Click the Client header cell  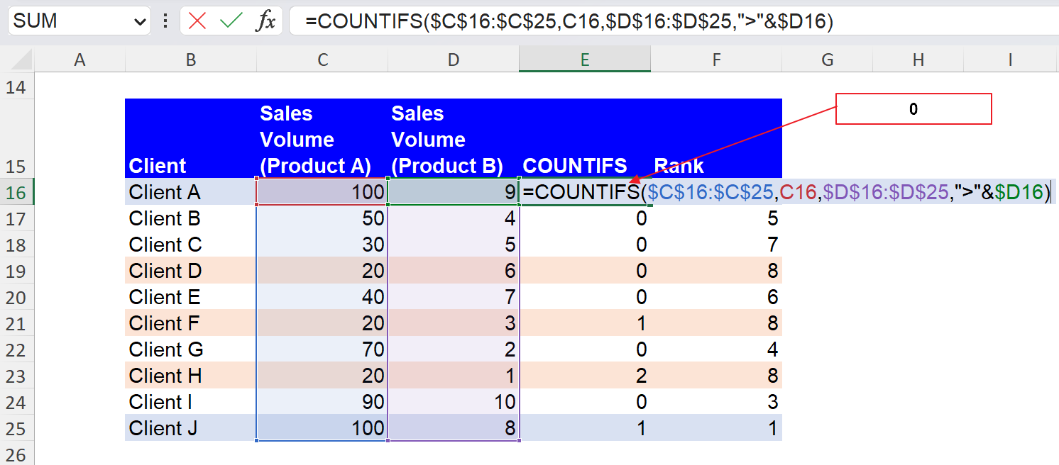pos(191,139)
